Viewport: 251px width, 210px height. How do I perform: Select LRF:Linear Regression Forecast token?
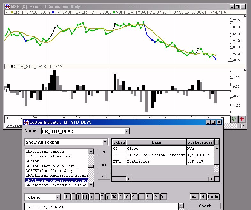click(x=57, y=180)
